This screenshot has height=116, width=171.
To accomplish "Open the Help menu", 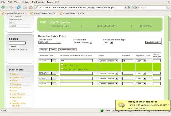I will click(x=57, y=2).
